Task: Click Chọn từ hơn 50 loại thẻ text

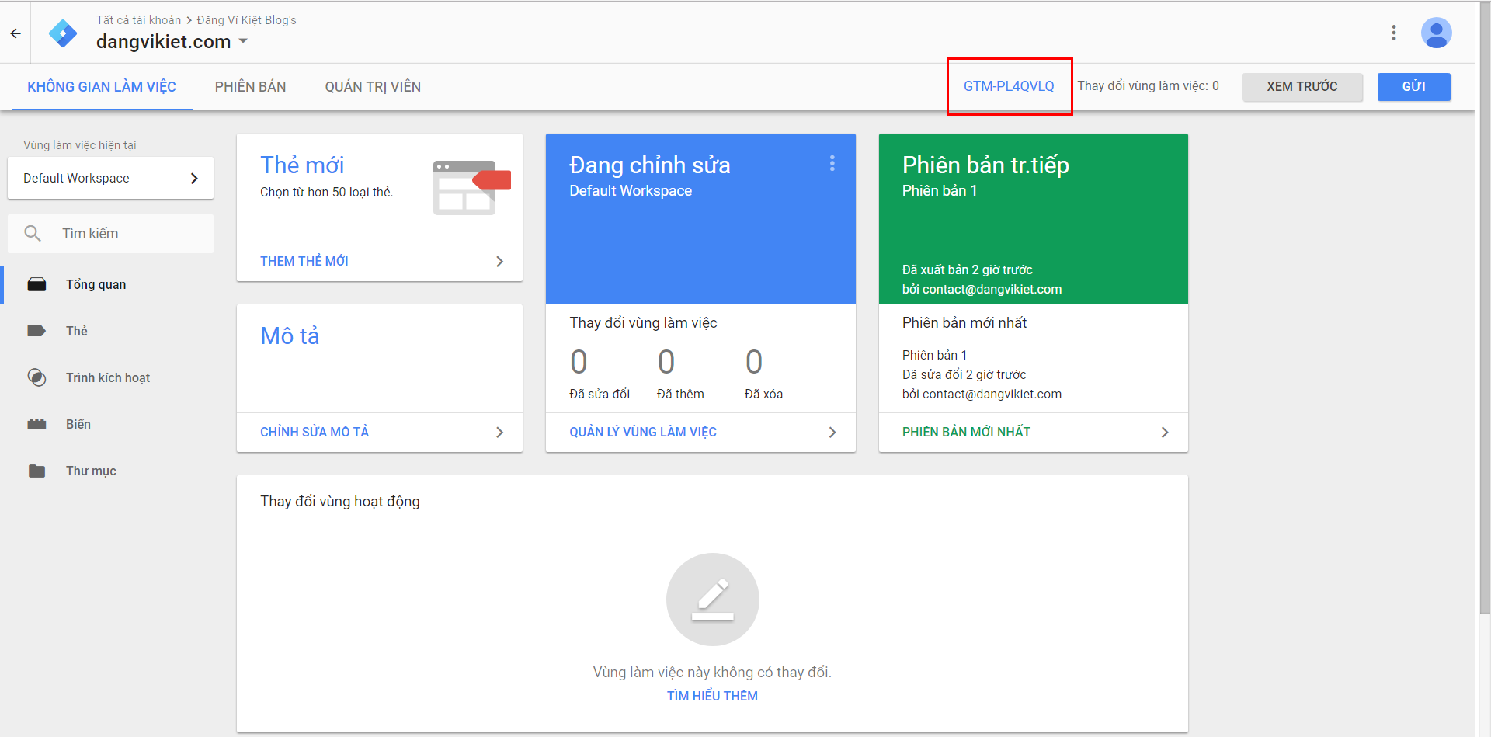Action: (x=326, y=192)
